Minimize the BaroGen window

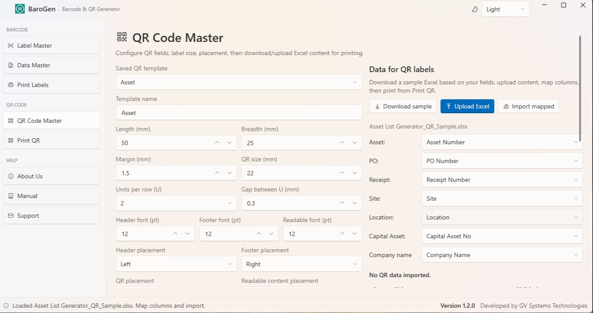pyautogui.click(x=544, y=5)
